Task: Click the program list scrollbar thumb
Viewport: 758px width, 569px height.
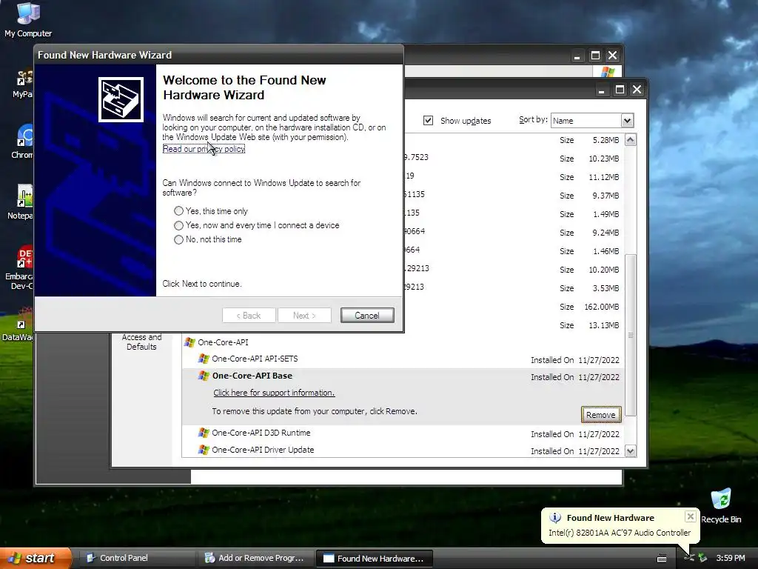Action: tap(631, 336)
